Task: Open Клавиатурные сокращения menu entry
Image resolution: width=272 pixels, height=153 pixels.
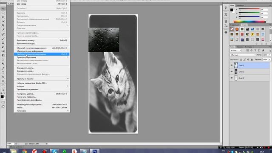Action: (42, 105)
